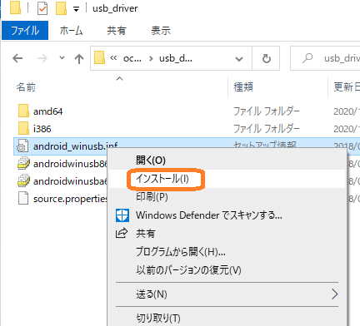The height and width of the screenshot is (326, 360).
Task: Choose 印刷(P) from context menu
Action: click(227, 197)
